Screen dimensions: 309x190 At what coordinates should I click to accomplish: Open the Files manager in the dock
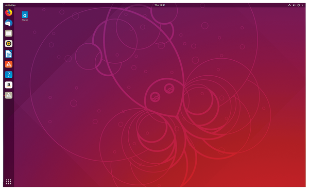pos(8,33)
